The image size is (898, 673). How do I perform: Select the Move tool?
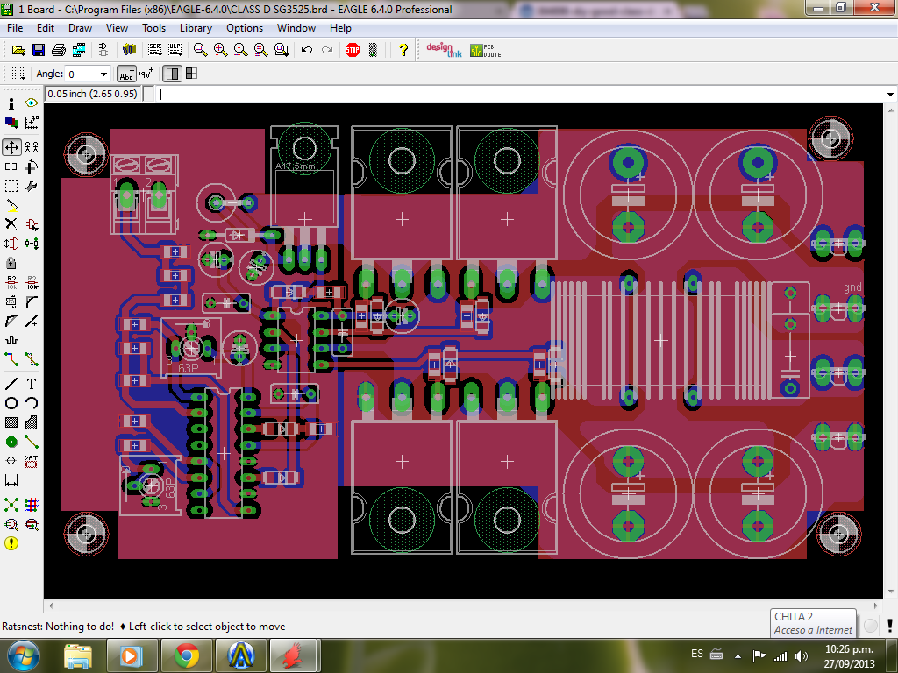point(11,147)
